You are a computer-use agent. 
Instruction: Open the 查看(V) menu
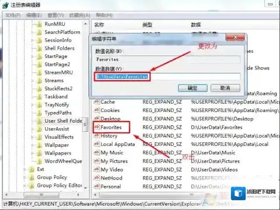pos(56,15)
